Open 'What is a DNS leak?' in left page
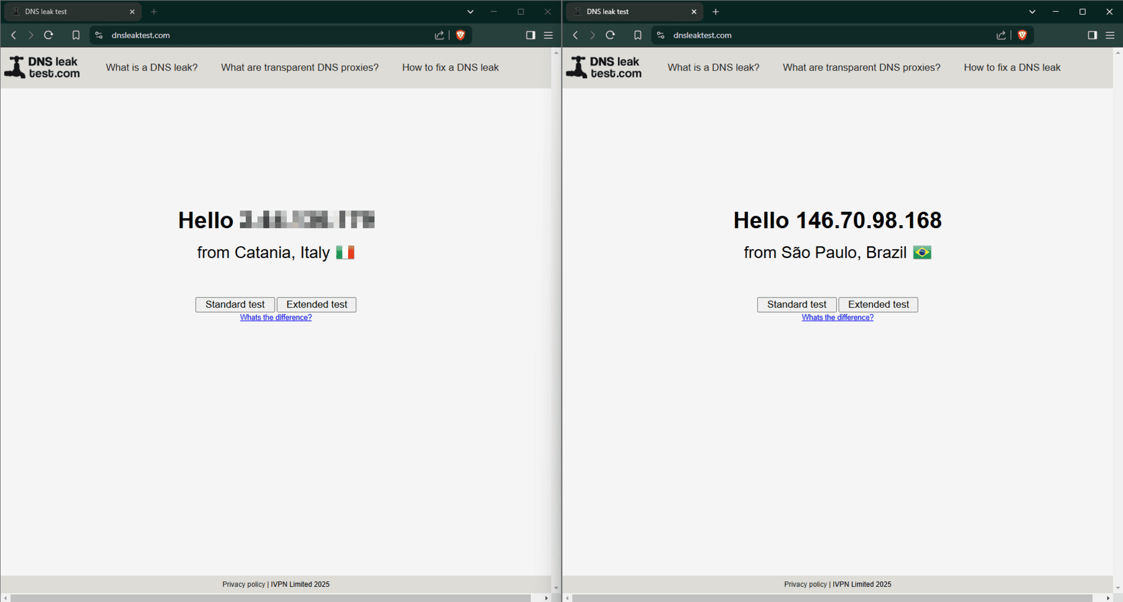 152,68
